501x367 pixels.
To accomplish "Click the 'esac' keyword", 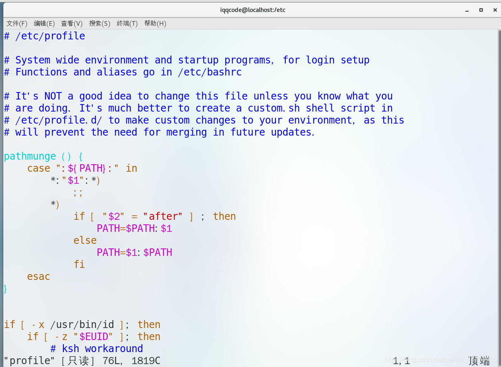I will 39,277.
